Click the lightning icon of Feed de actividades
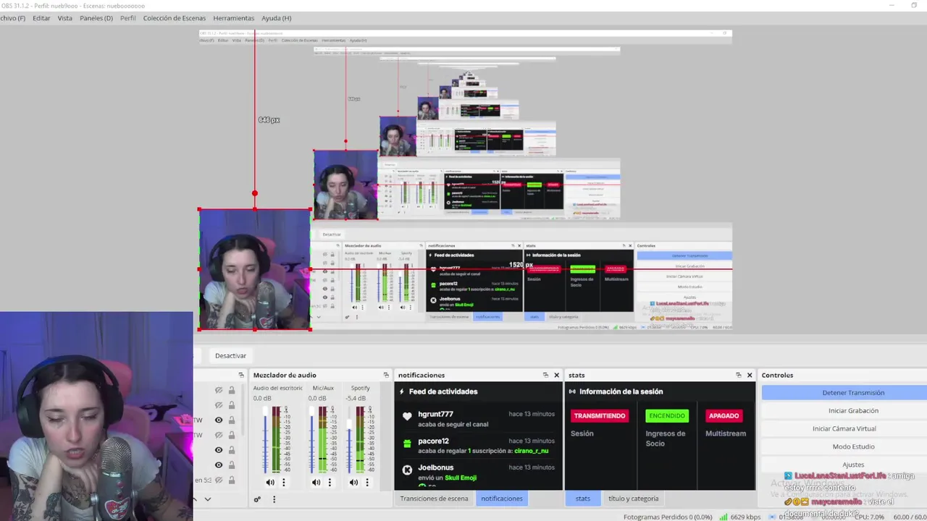 [x=402, y=391]
